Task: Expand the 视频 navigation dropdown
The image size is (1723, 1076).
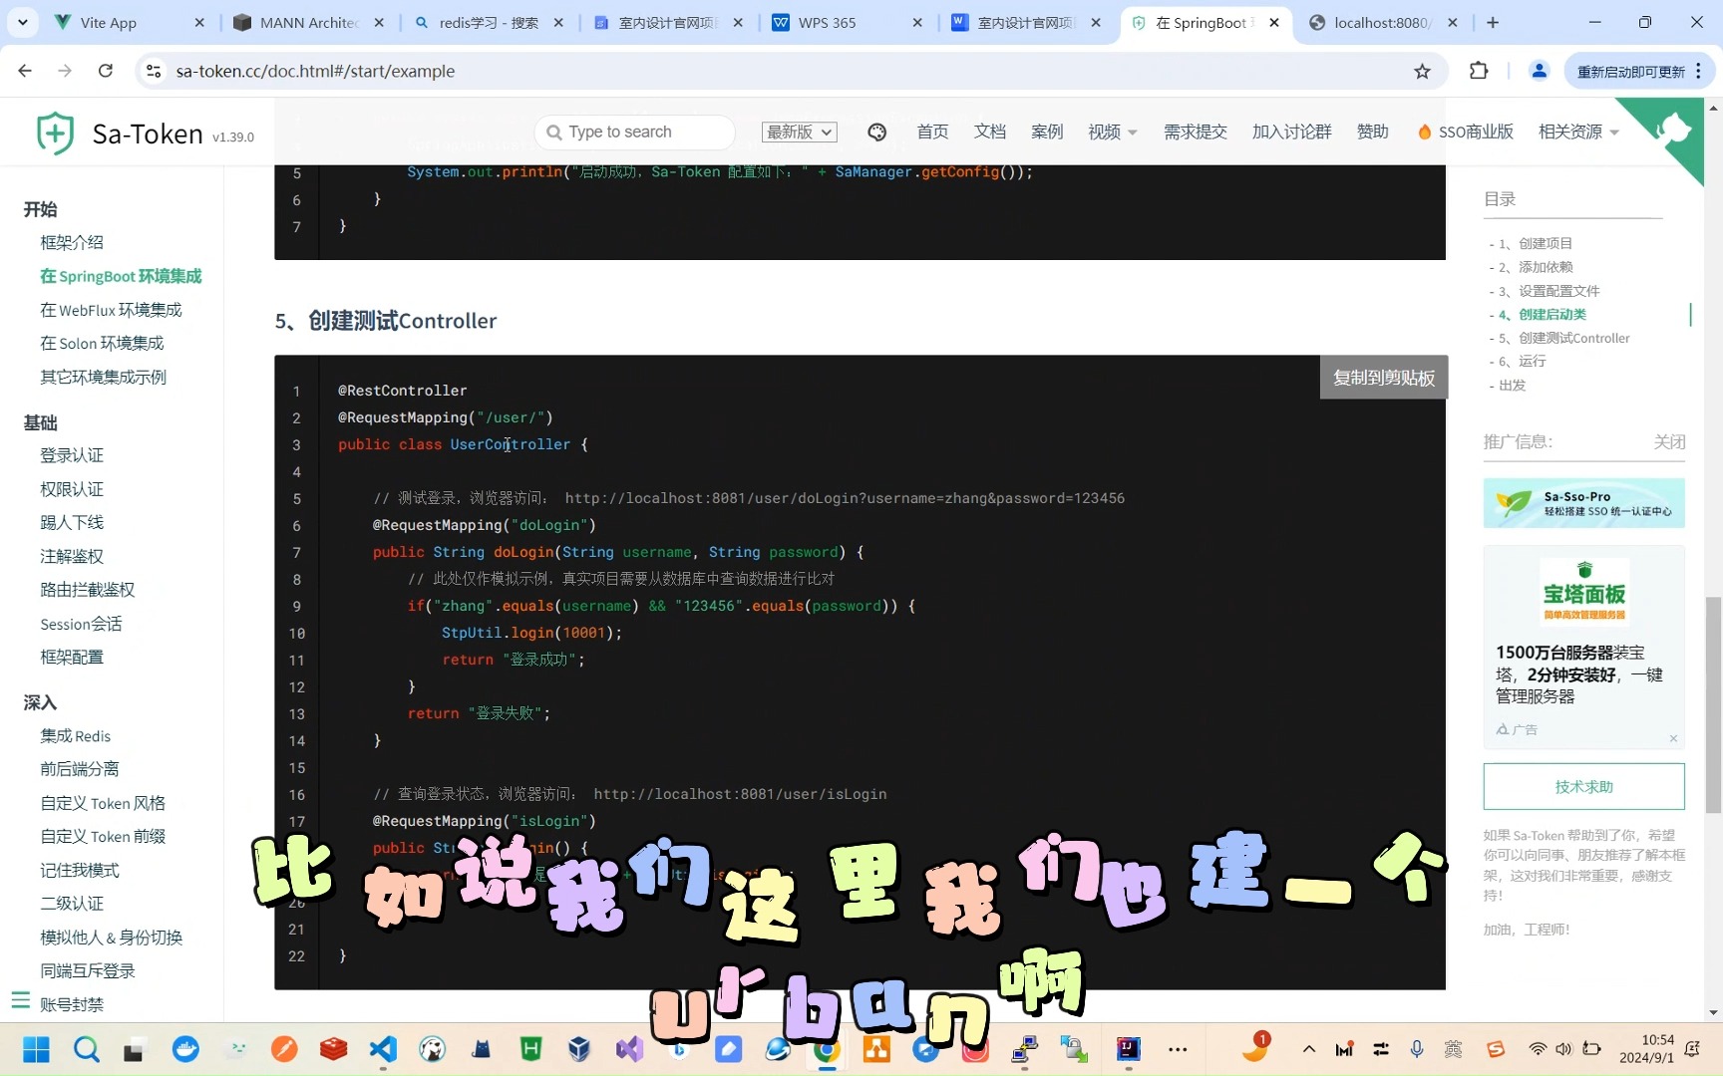Action: click(1112, 132)
